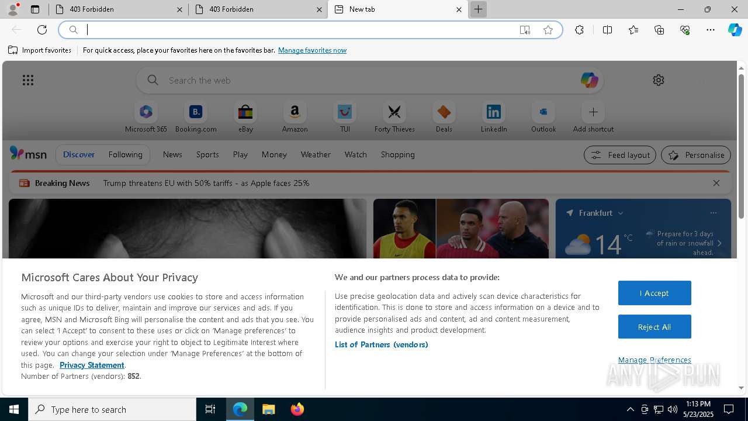Click Import favorites in the favorites bar
This screenshot has width=748, height=421.
[40, 50]
